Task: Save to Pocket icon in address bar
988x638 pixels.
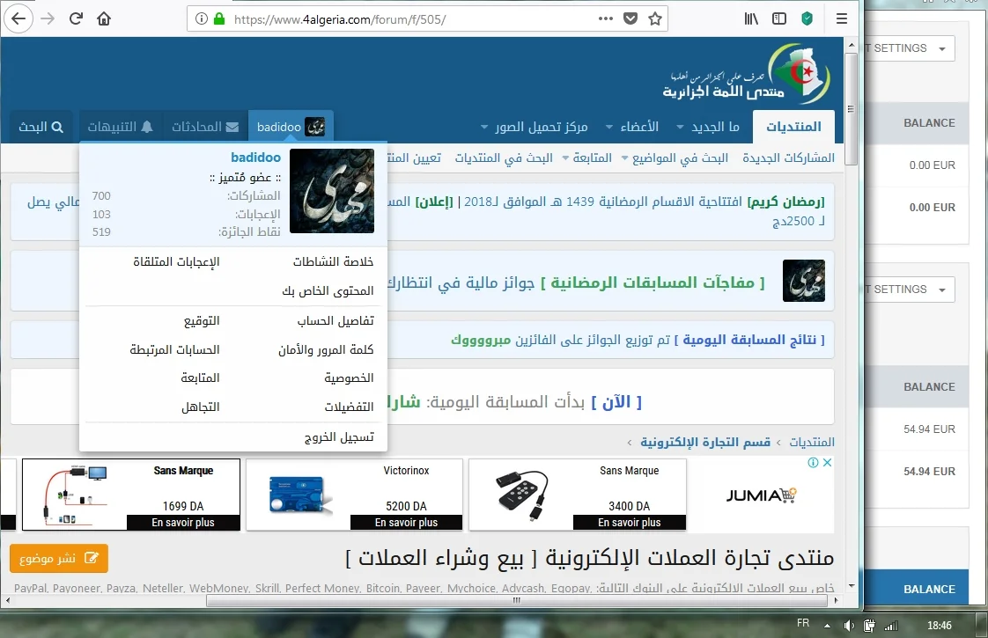Action: pos(630,18)
